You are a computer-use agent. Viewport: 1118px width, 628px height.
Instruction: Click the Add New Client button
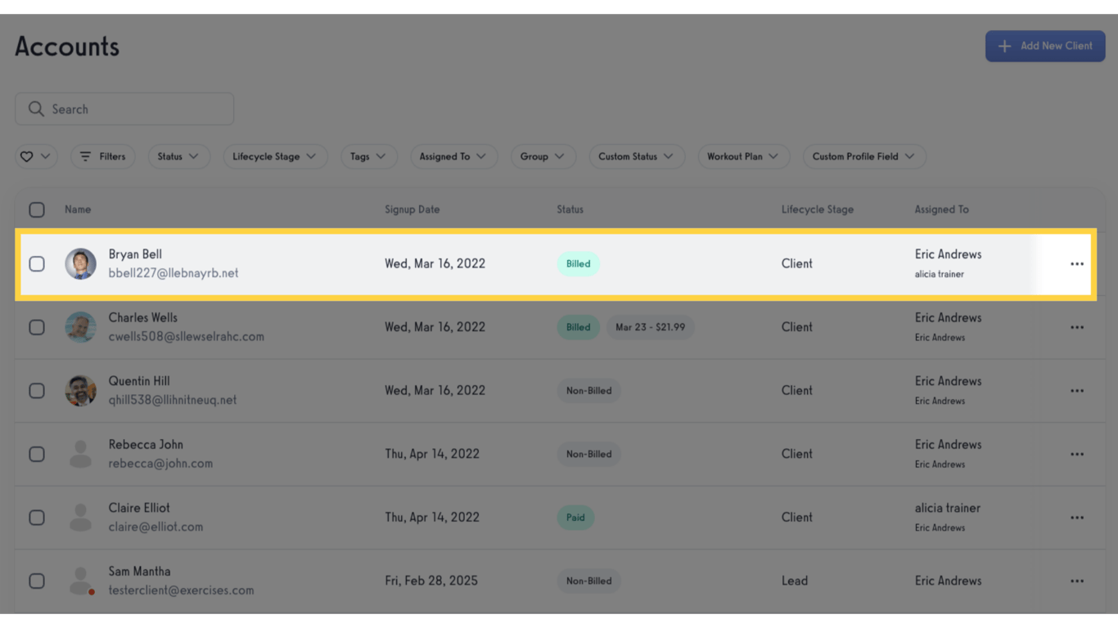tap(1045, 46)
